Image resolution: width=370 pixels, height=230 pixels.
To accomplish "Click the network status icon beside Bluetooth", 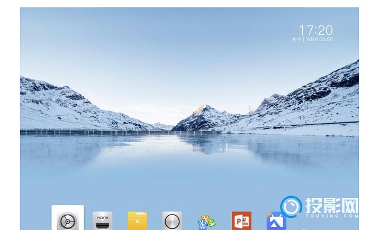I will (x=299, y=39).
